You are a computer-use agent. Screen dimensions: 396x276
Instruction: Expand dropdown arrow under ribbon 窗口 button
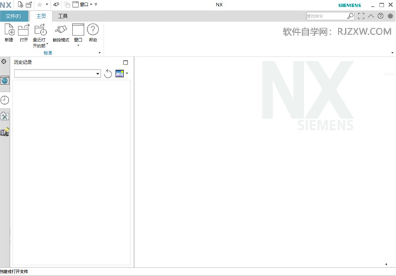(78, 45)
